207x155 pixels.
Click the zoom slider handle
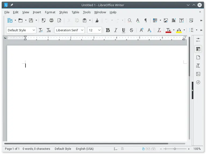175,149
